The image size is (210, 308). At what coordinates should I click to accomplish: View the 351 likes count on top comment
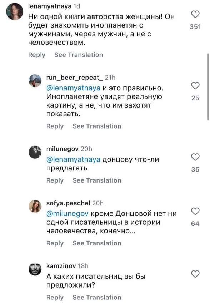(x=195, y=27)
